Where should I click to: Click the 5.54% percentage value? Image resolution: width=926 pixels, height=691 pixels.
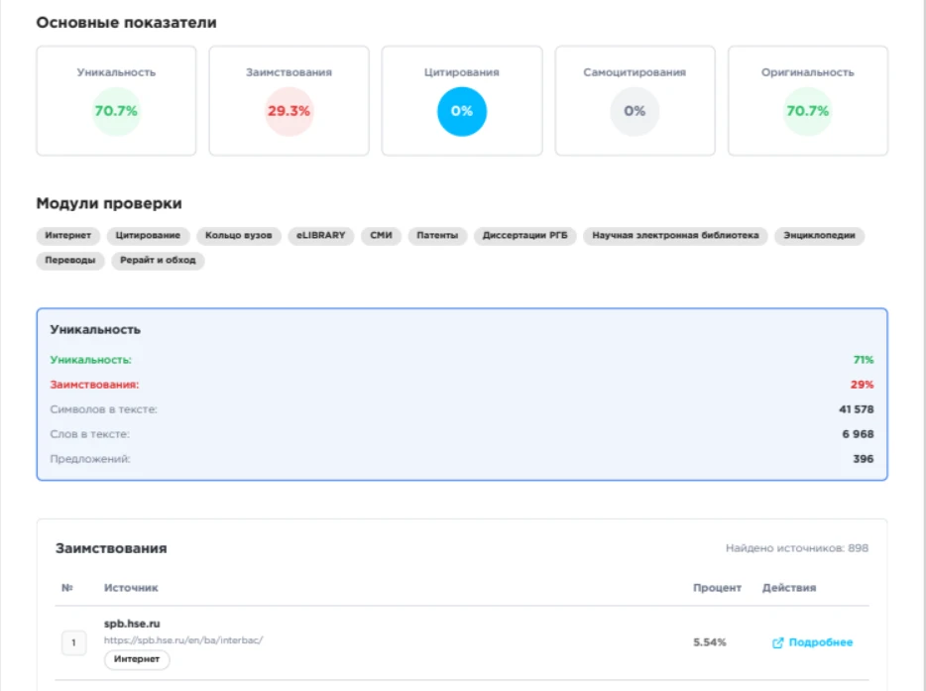(x=709, y=642)
